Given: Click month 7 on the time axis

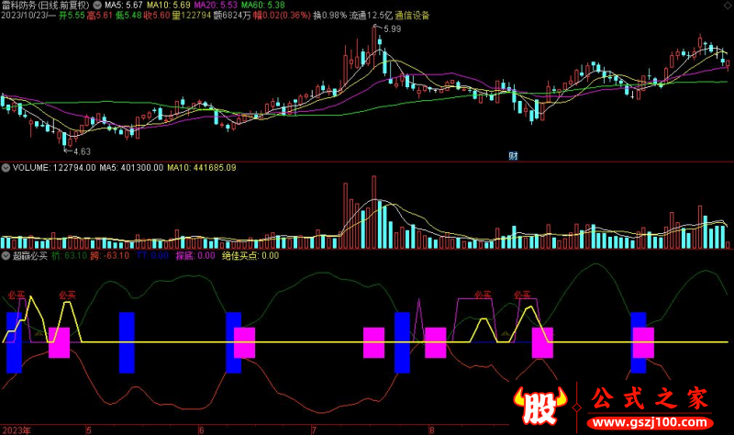Looking at the screenshot, I should tap(314, 429).
